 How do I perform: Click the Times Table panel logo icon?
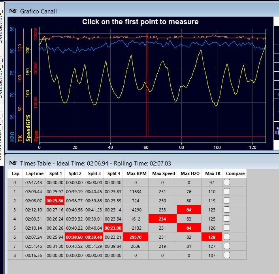[13, 163]
